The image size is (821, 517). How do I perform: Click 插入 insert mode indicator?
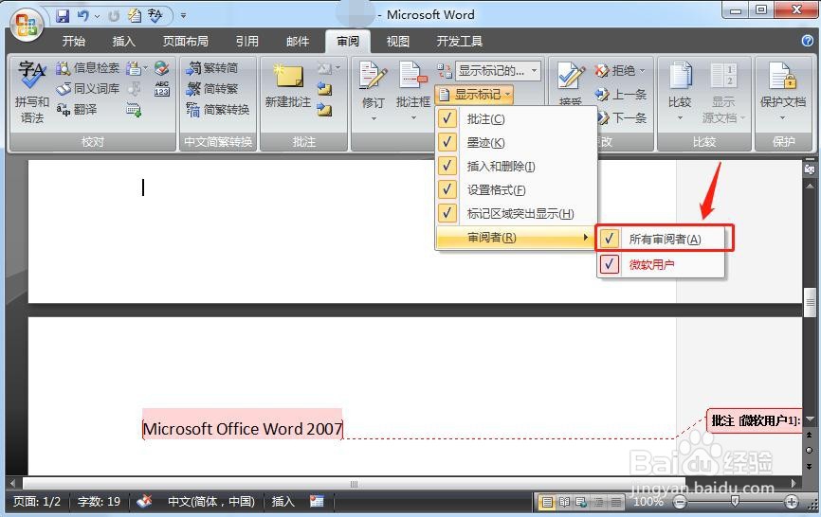click(283, 502)
